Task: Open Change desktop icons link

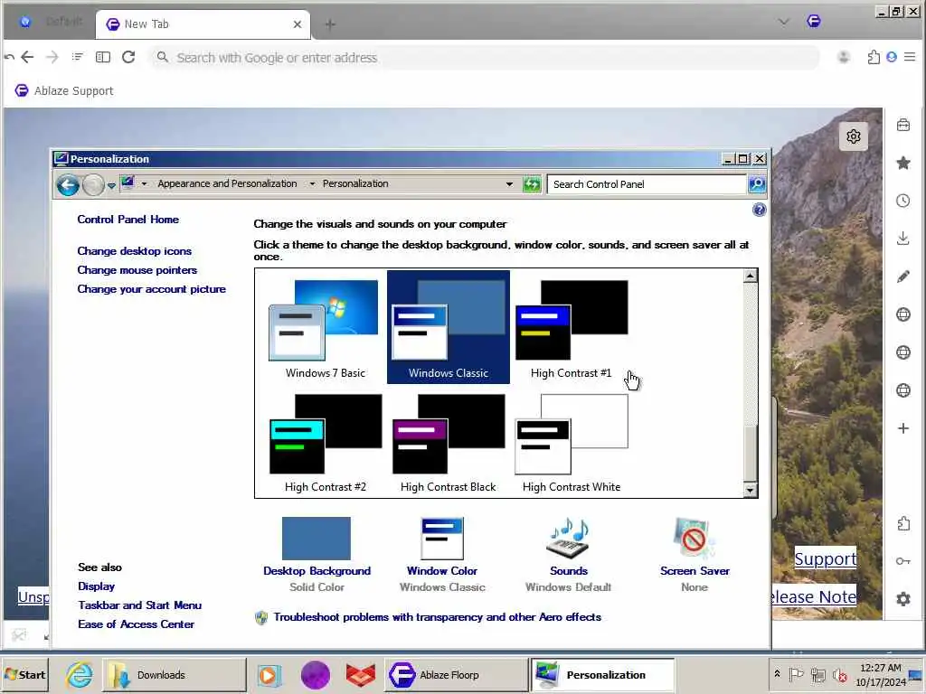Action: (134, 251)
